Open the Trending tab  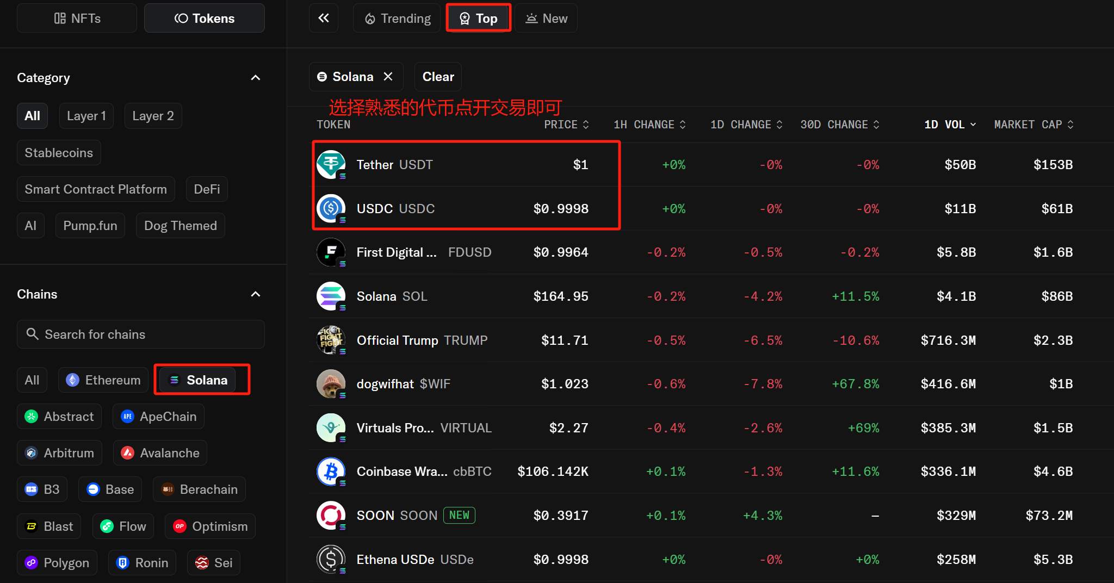coord(397,18)
